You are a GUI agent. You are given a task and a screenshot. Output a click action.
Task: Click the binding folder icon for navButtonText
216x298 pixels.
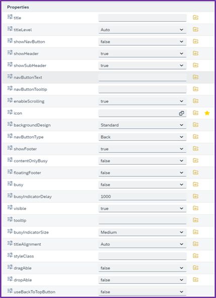pyautogui.click(x=195, y=77)
